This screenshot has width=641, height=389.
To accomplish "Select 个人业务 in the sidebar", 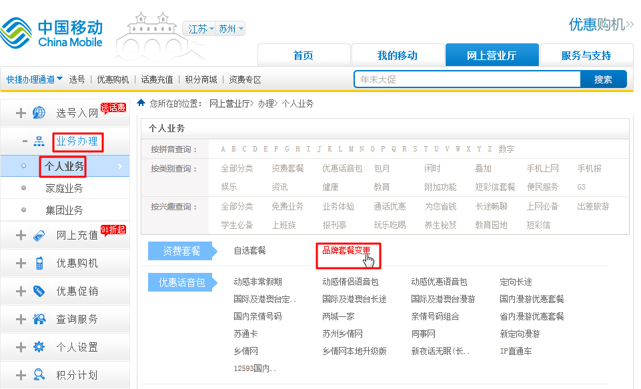I will coord(65,166).
